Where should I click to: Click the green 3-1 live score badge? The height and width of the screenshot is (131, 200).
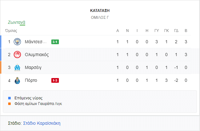click(55, 42)
